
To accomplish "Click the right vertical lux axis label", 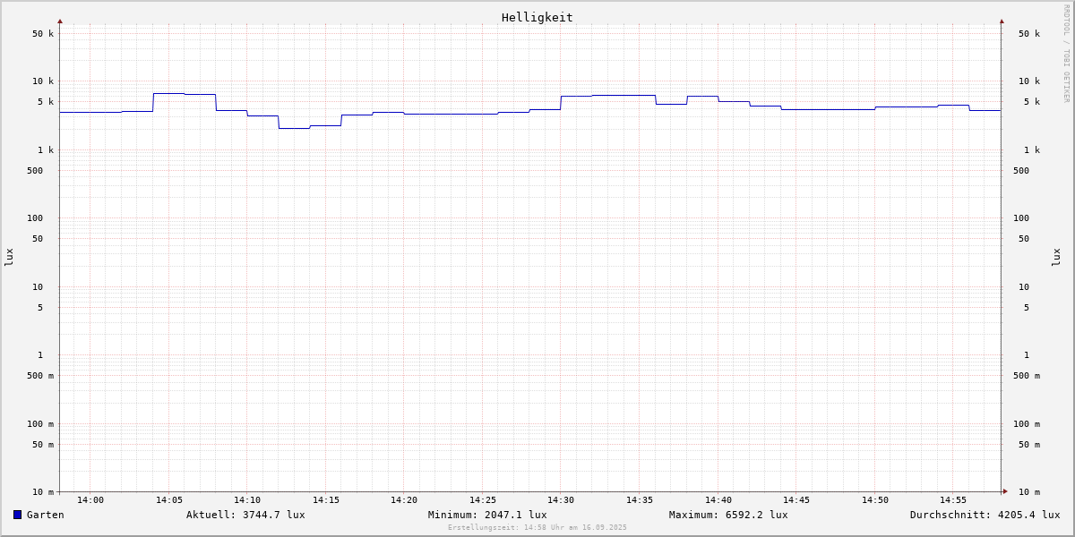I will [x=1056, y=257].
